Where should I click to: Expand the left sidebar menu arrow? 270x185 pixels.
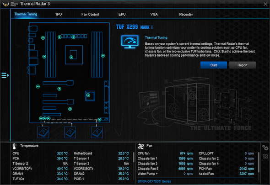click(5, 75)
